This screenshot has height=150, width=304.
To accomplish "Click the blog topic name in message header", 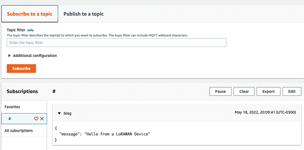I will point(68,113).
